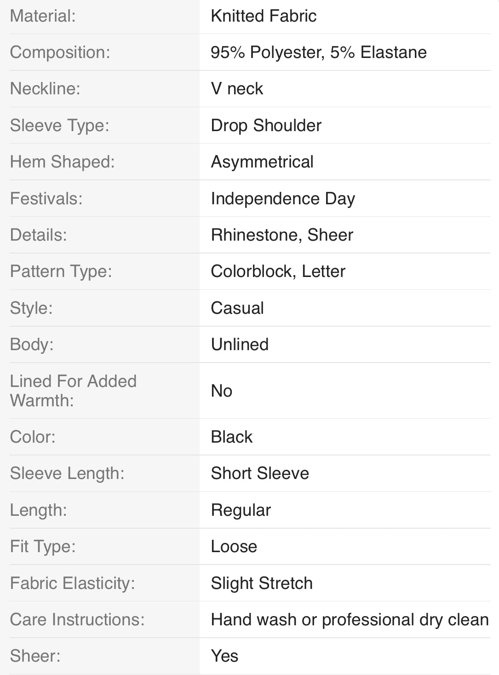The height and width of the screenshot is (675, 499).
Task: Tap the 'Drop Shoulder' sleeve type value
Action: coord(266,126)
